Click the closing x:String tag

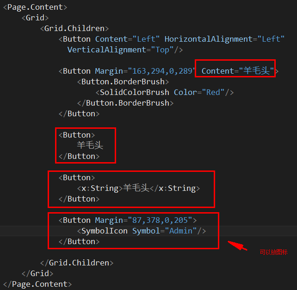coord(175,189)
